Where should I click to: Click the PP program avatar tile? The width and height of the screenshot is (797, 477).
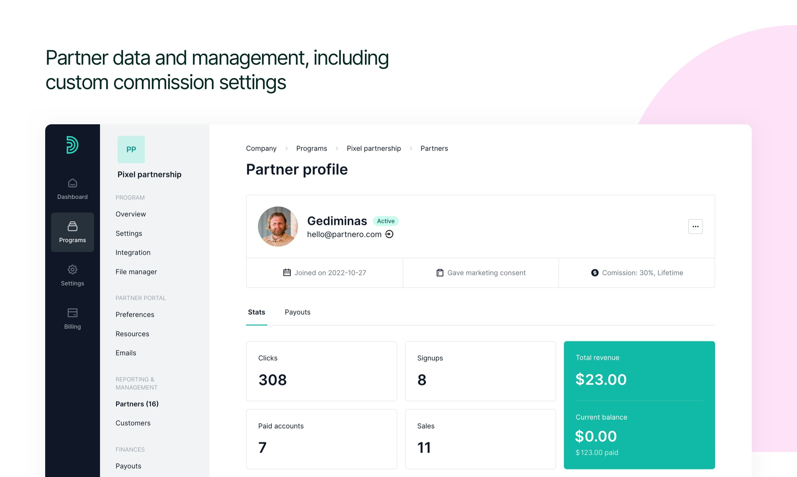coord(131,149)
